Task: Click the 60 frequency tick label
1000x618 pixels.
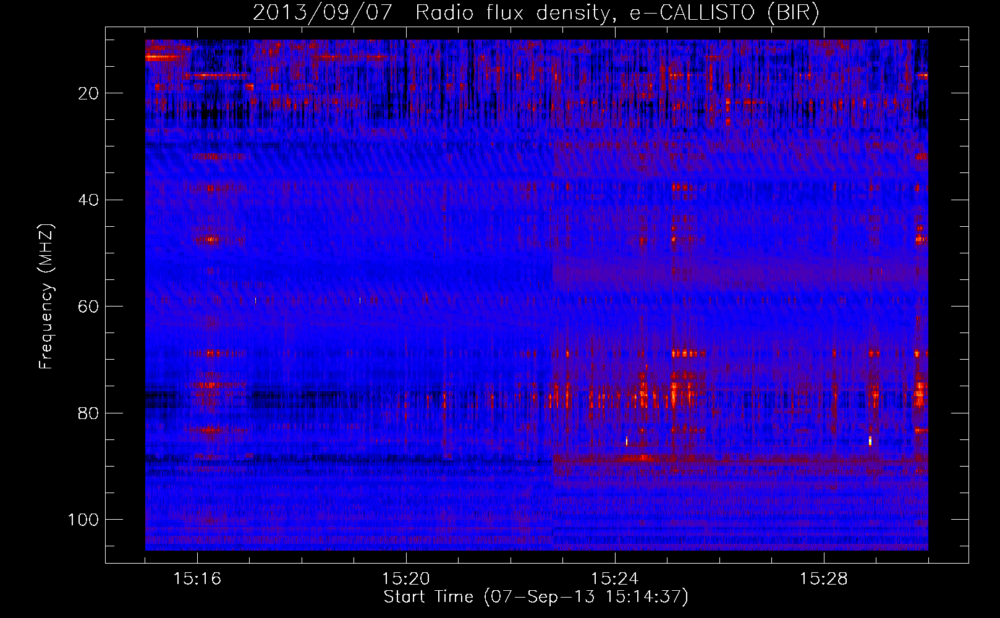Action: [88, 307]
